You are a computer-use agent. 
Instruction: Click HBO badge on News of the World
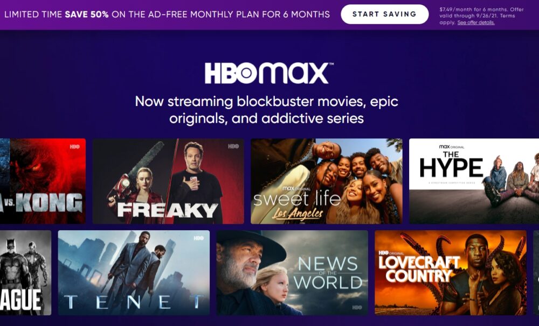pyautogui.click(x=357, y=307)
